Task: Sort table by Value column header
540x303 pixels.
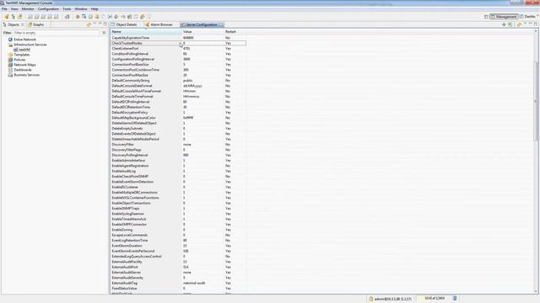Action: click(202, 32)
